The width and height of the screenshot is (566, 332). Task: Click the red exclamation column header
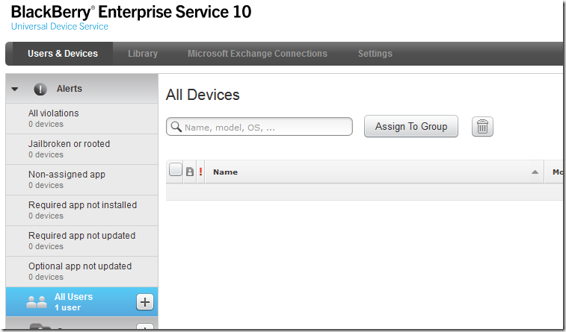click(x=200, y=172)
